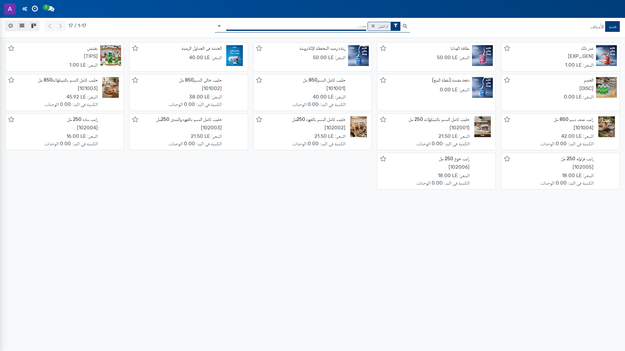Click the search magnifier icon
625x351 pixels.
[x=405, y=26]
